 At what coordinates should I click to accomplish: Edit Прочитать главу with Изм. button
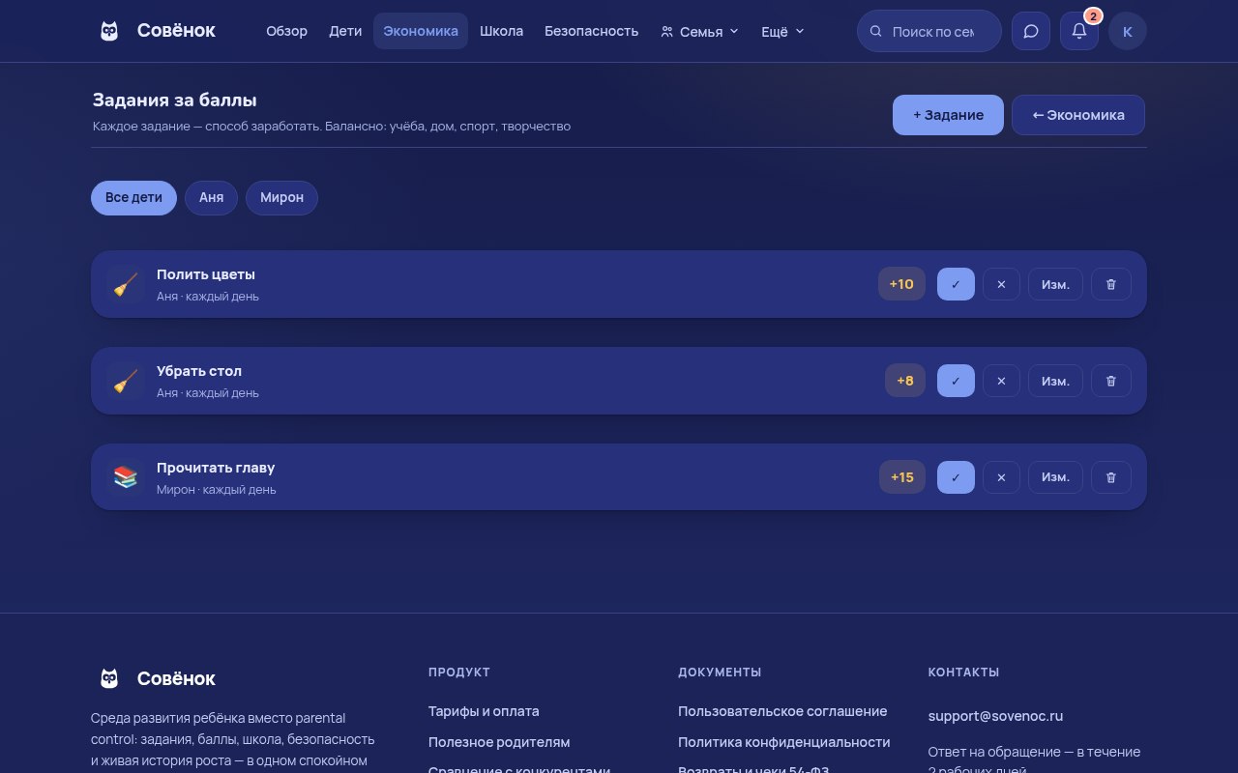[1055, 477]
